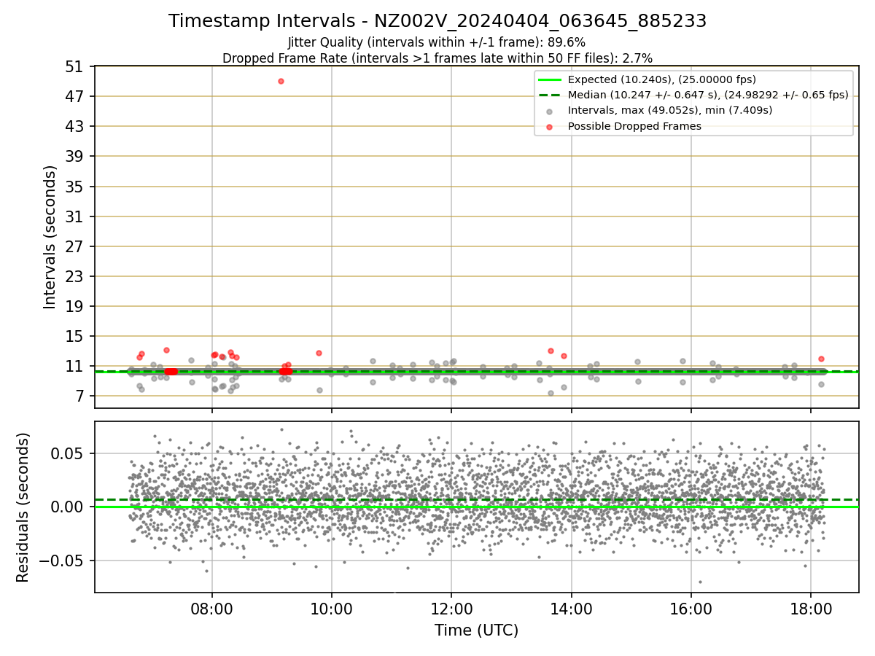Select the 'Dropped Frame Rate' subtitle line
875x656 pixels.
(x=437, y=58)
